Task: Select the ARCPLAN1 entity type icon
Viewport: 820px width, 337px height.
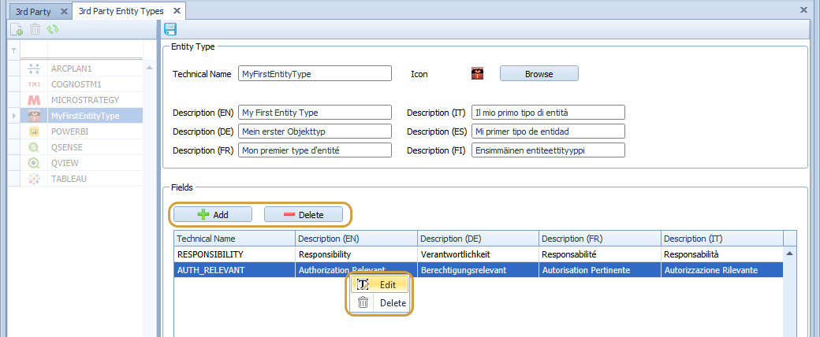Action: [34, 68]
